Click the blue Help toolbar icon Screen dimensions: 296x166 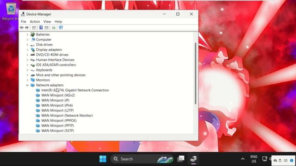pyautogui.click(x=41, y=28)
